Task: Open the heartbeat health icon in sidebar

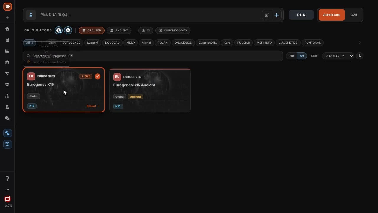Action: pos(7,85)
